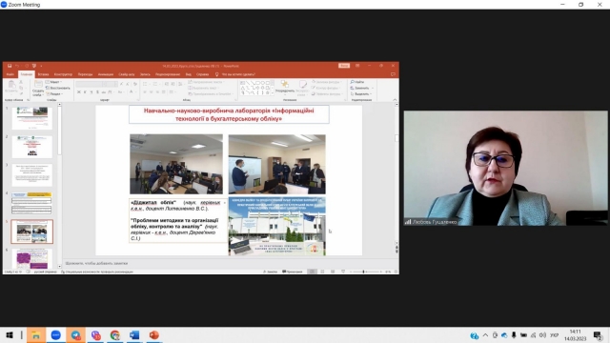Toggle the Примечания comments pane
610x343 pixels.
tap(293, 272)
